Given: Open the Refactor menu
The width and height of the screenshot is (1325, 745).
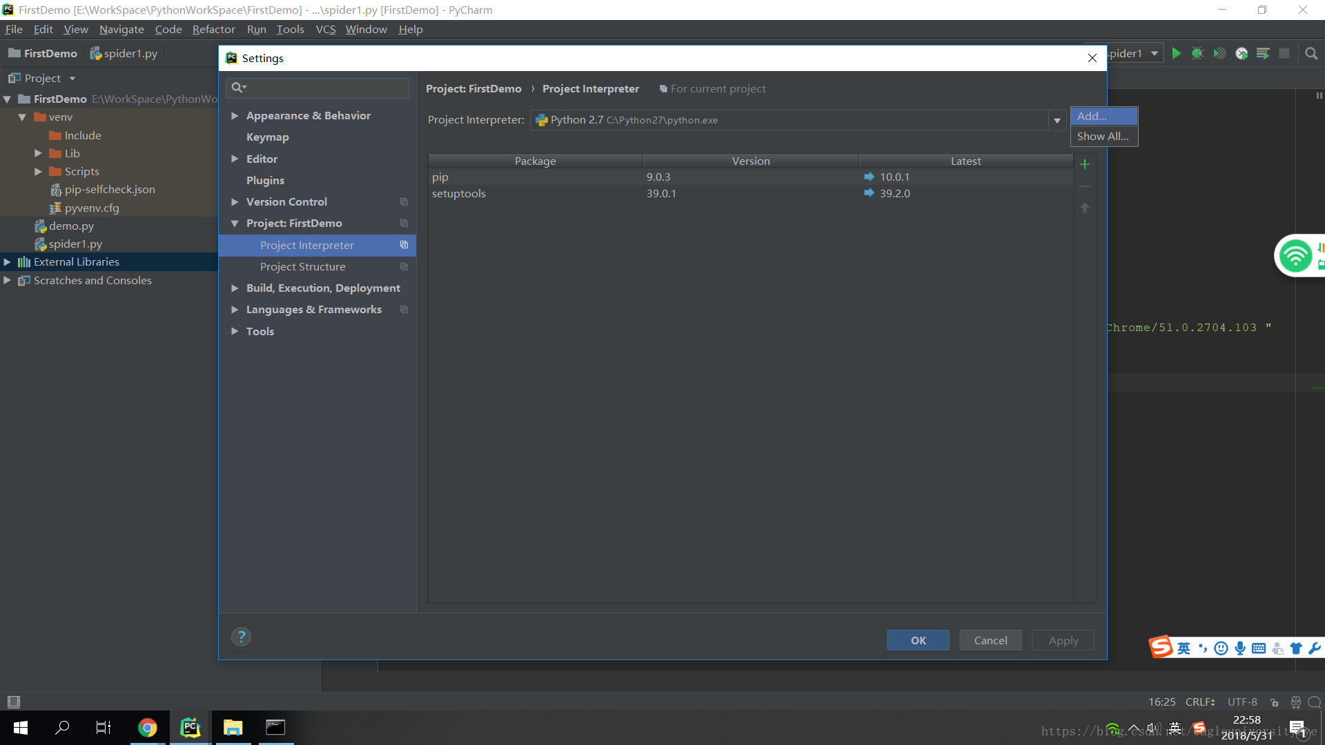Looking at the screenshot, I should [213, 29].
